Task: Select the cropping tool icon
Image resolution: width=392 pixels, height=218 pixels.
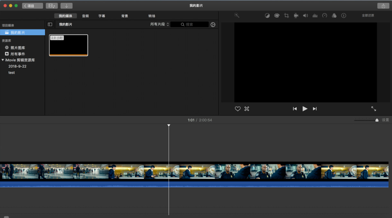Action: pyautogui.click(x=286, y=15)
